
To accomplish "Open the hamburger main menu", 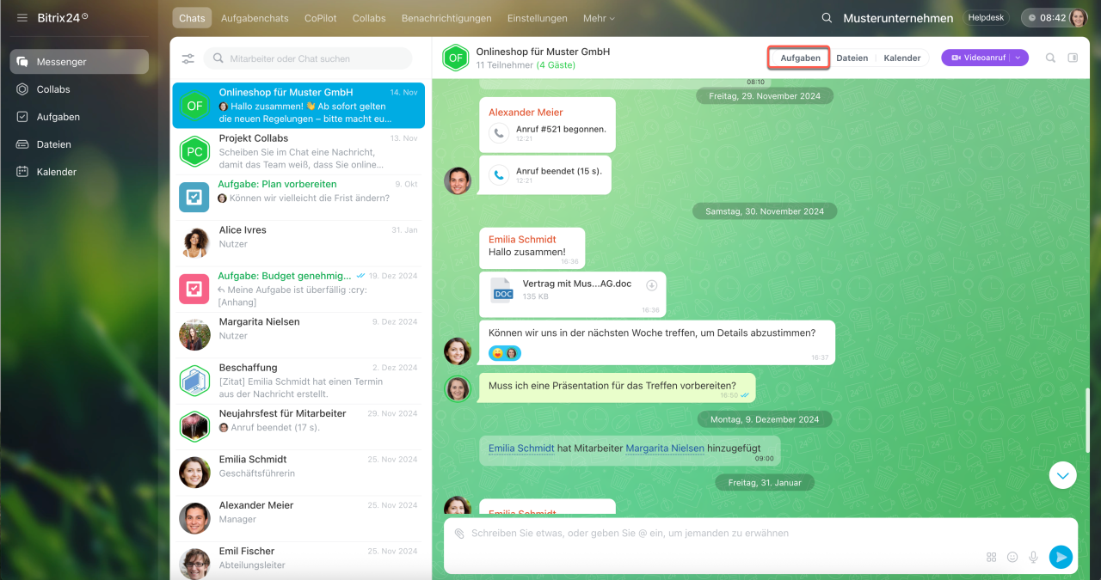I will [22, 17].
